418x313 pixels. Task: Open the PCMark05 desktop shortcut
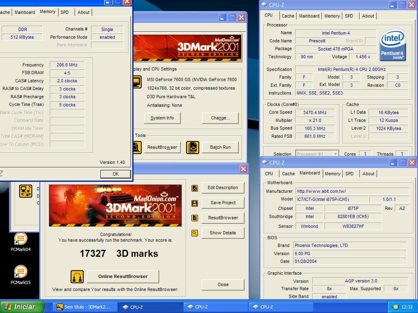(x=20, y=275)
